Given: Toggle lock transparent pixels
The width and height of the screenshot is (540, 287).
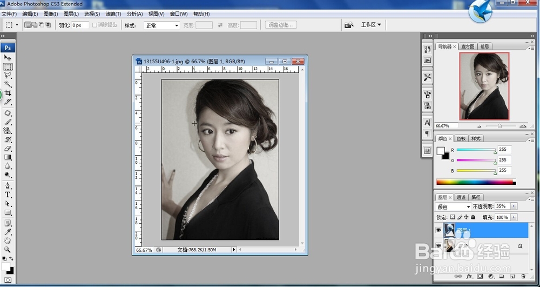Looking at the screenshot, I should click(453, 217).
